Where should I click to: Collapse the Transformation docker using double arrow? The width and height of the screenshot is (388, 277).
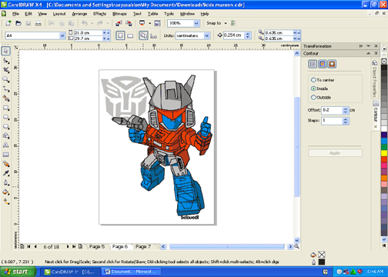tap(361, 46)
